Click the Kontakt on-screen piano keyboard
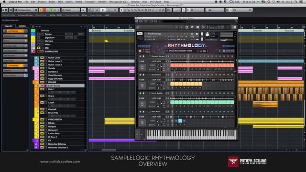Screen dimensions: 306x172 191,135
